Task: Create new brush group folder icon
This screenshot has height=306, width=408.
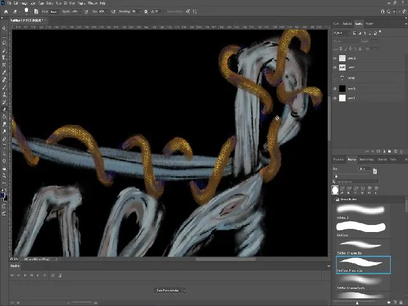Action: coord(389,302)
